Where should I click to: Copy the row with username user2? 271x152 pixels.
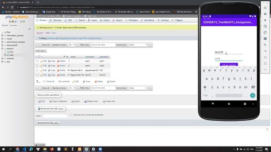[52, 66]
